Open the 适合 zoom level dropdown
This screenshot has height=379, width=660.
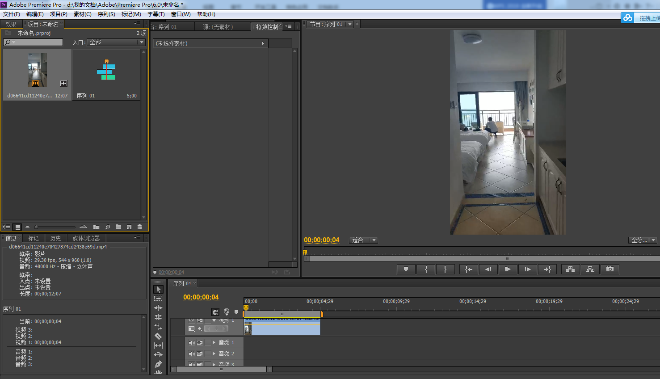(x=363, y=240)
